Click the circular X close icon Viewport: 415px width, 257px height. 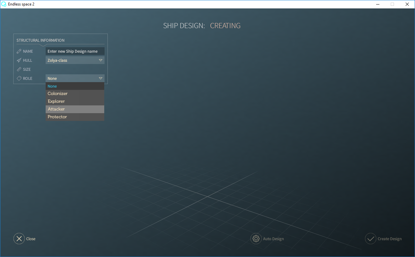[x=19, y=239]
